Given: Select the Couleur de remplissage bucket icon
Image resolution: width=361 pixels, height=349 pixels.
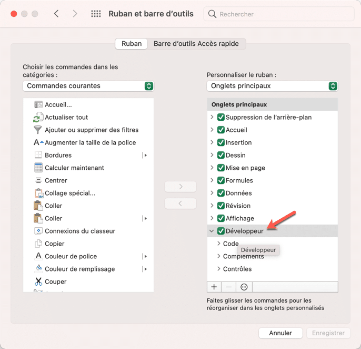Looking at the screenshot, I should pyautogui.click(x=38, y=268).
